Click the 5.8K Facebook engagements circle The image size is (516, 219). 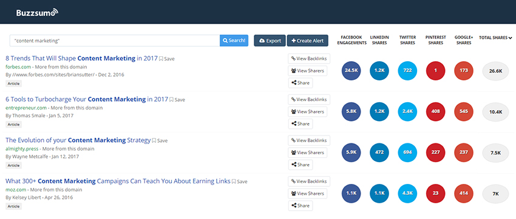point(351,112)
